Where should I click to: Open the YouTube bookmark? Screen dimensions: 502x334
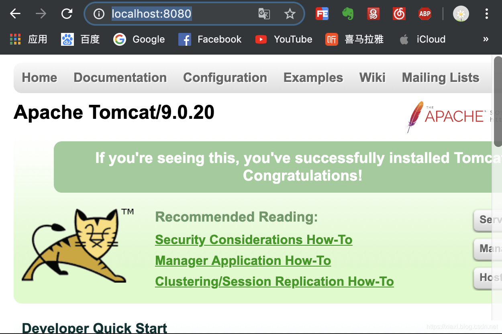284,39
